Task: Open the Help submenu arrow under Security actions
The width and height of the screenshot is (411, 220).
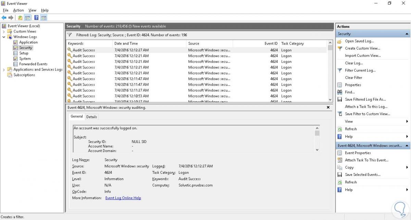Action: [407, 137]
